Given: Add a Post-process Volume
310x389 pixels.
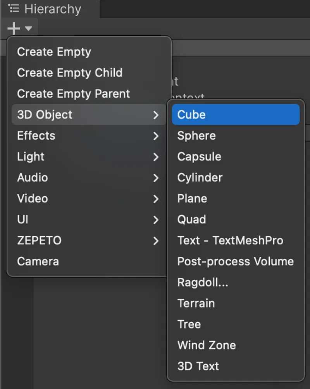Looking at the screenshot, I should point(235,261).
